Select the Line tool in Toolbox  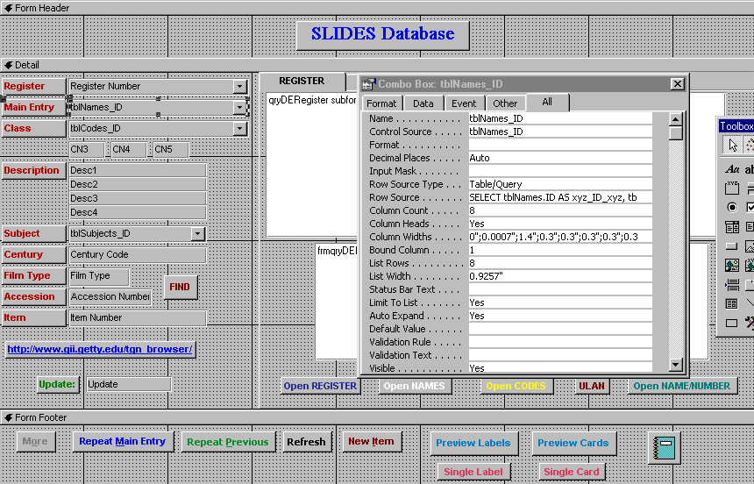750,303
